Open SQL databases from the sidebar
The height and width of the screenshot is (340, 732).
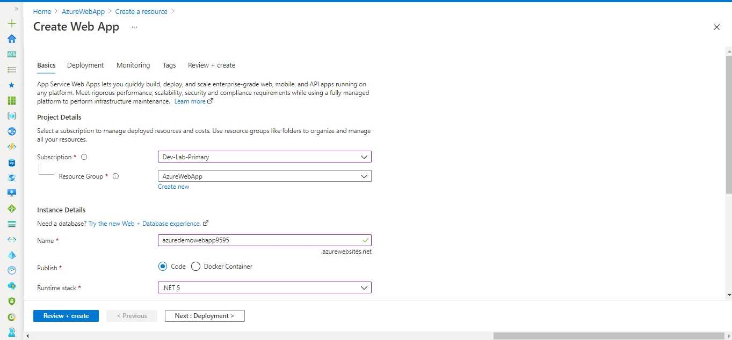(11, 162)
